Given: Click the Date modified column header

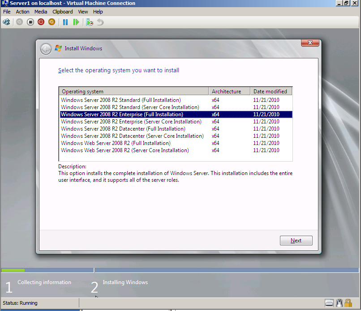Looking at the screenshot, I should tap(271, 92).
